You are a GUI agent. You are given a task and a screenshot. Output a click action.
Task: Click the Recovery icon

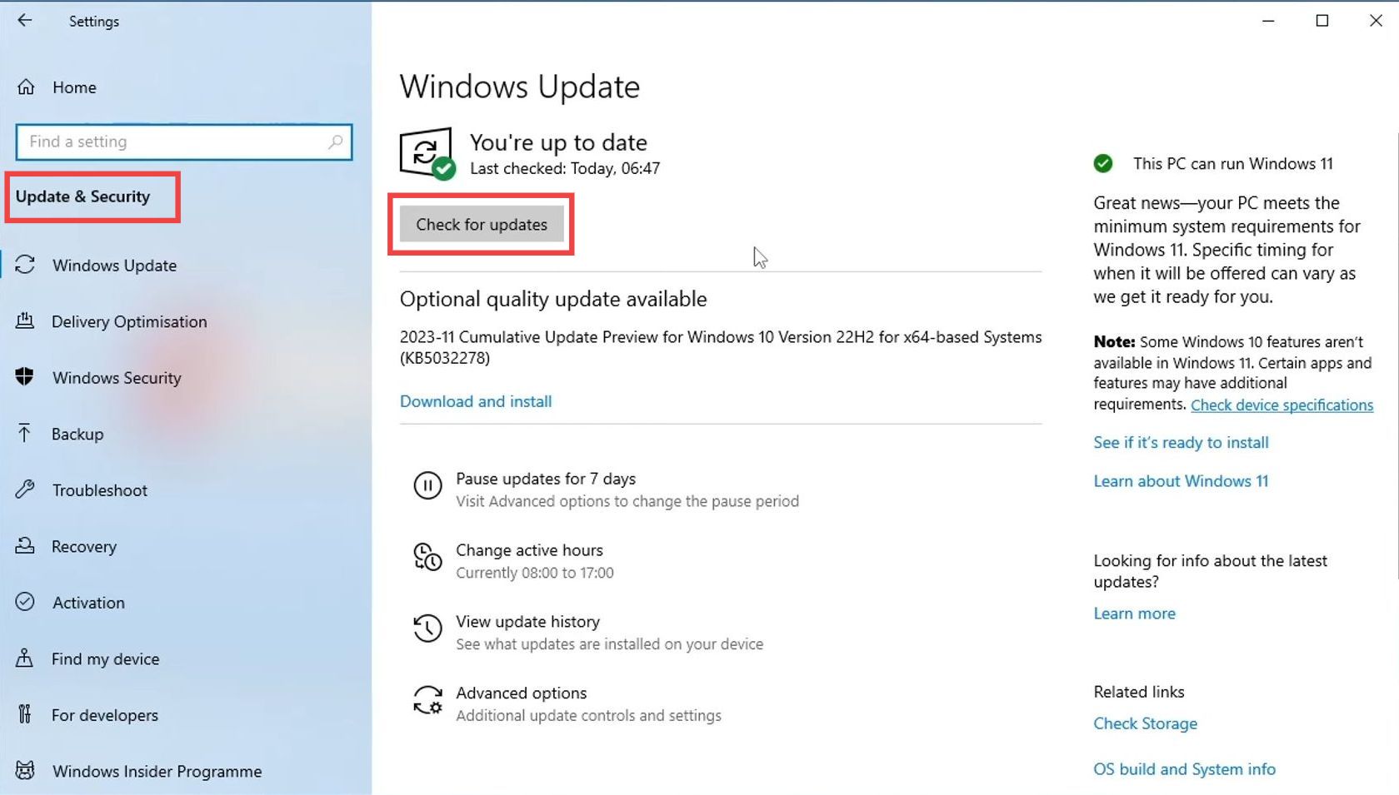pyautogui.click(x=25, y=545)
